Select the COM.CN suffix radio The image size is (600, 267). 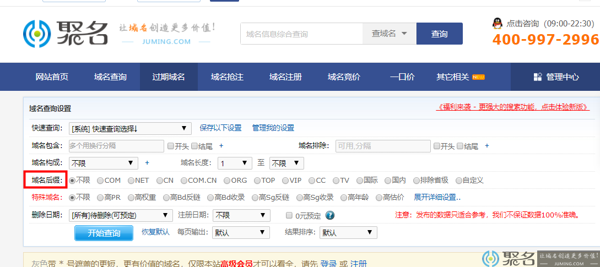185,180
